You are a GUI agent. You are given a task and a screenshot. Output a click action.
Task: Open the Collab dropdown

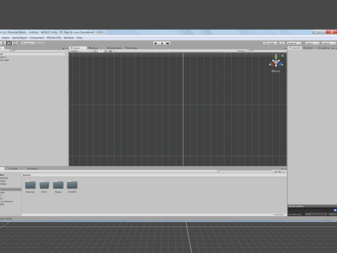click(x=270, y=43)
